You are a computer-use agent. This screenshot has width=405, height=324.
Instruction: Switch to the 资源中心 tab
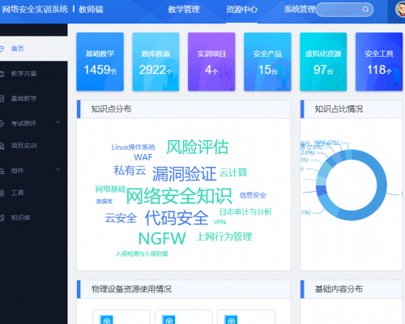tap(241, 10)
